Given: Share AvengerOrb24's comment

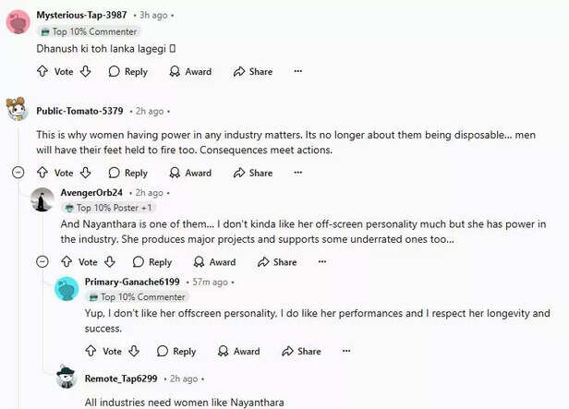Looking at the screenshot, I should click(x=277, y=262).
